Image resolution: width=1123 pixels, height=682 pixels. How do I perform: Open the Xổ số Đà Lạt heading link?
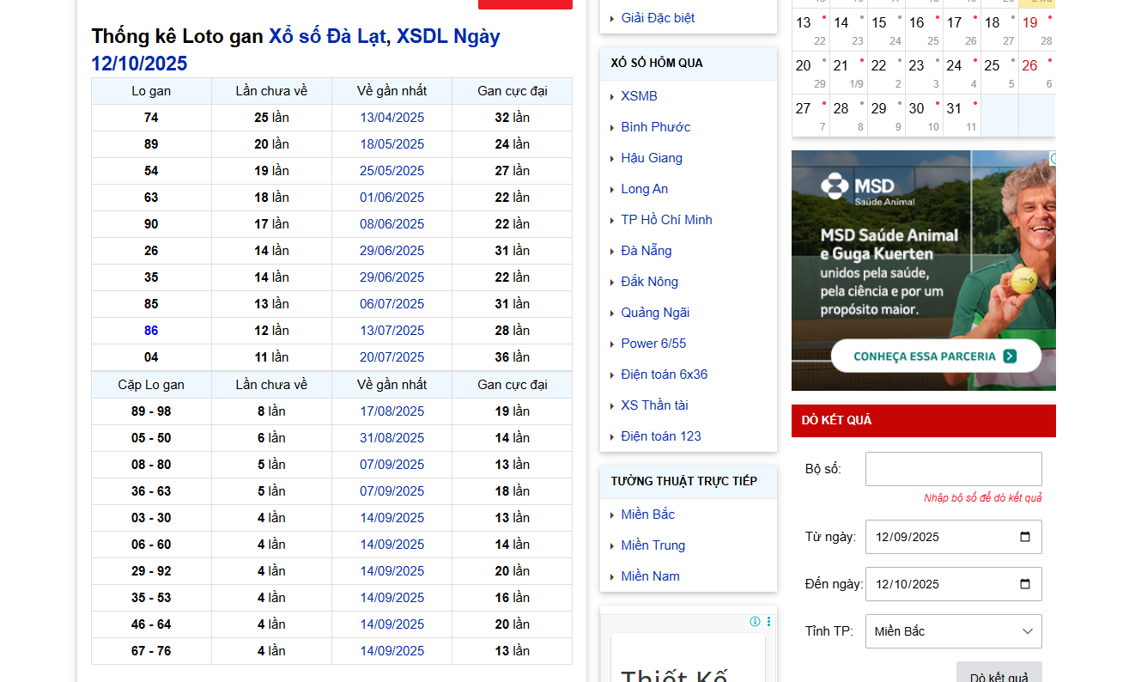tap(326, 36)
